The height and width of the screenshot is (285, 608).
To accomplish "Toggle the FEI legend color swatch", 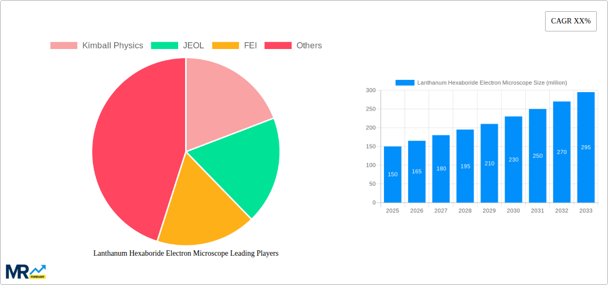I will tap(225, 46).
